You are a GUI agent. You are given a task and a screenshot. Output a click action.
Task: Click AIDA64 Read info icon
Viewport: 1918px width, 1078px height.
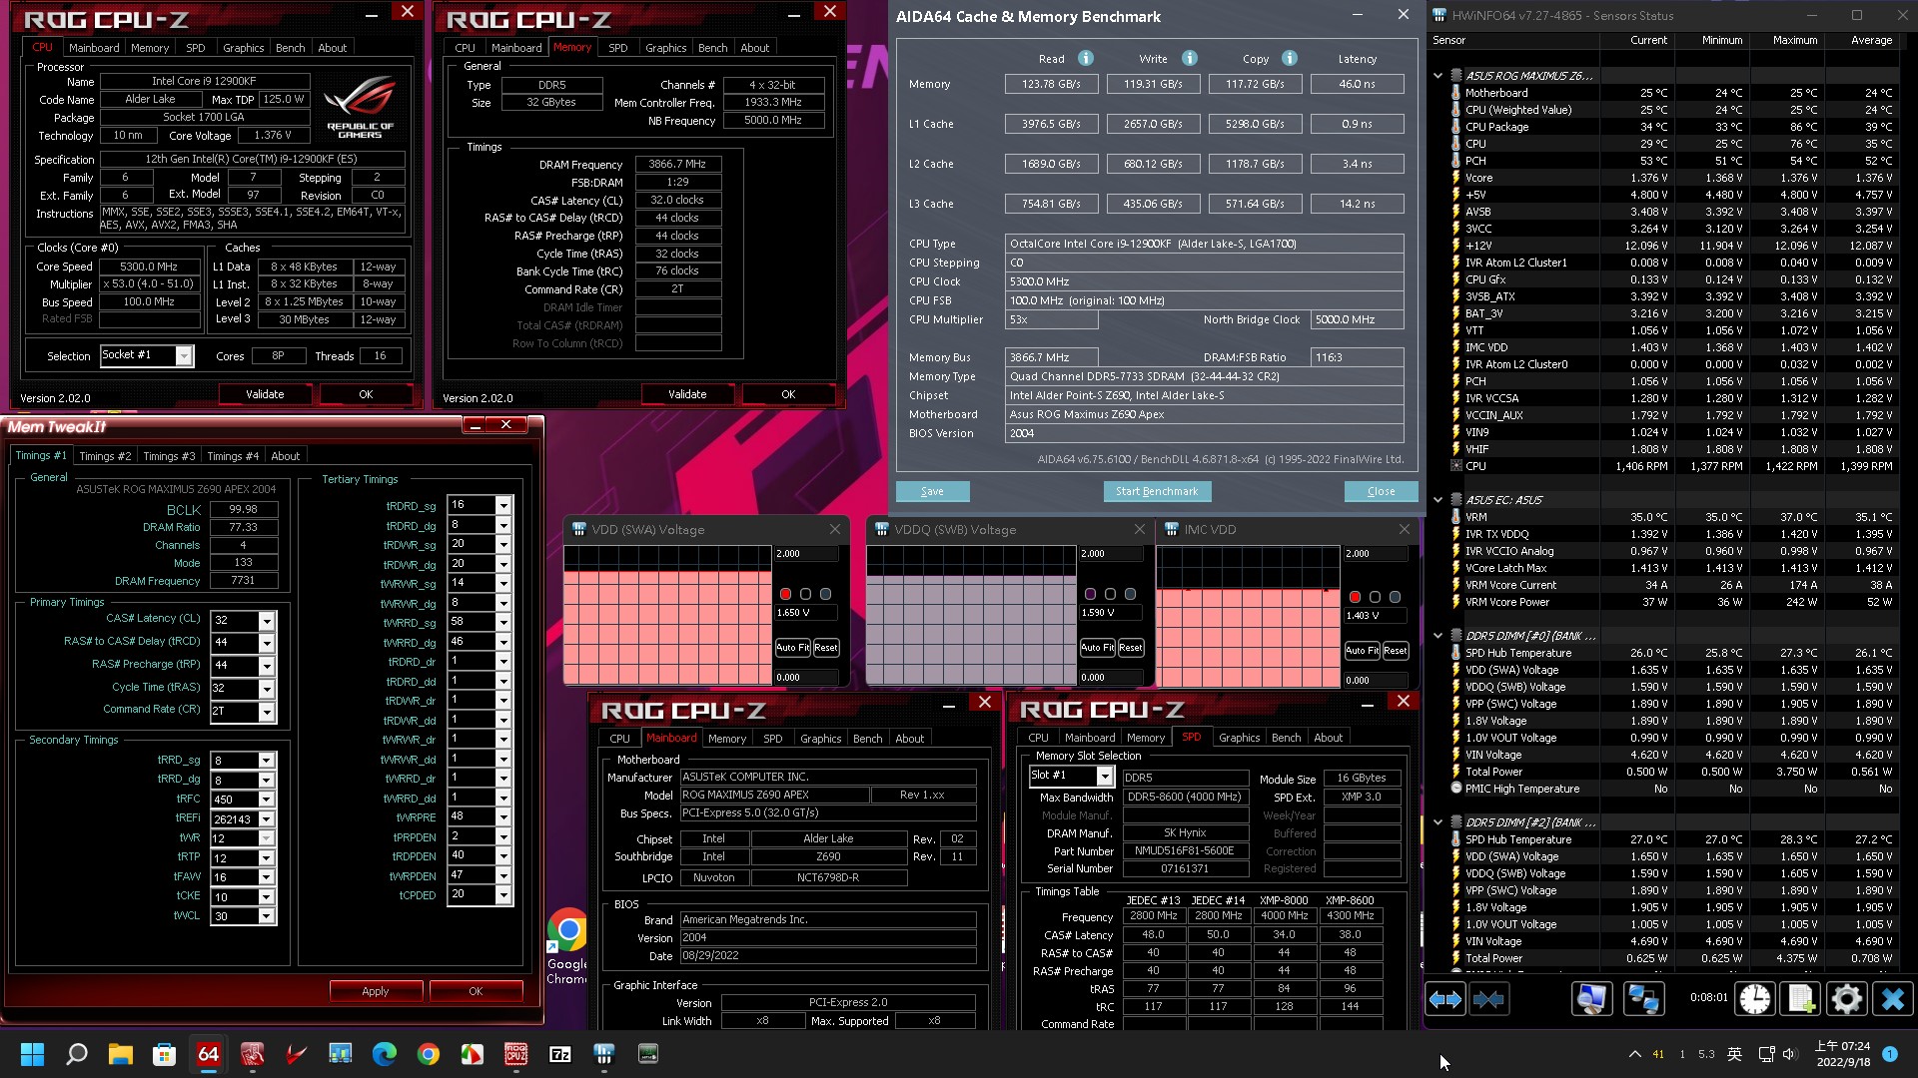click(x=1086, y=58)
